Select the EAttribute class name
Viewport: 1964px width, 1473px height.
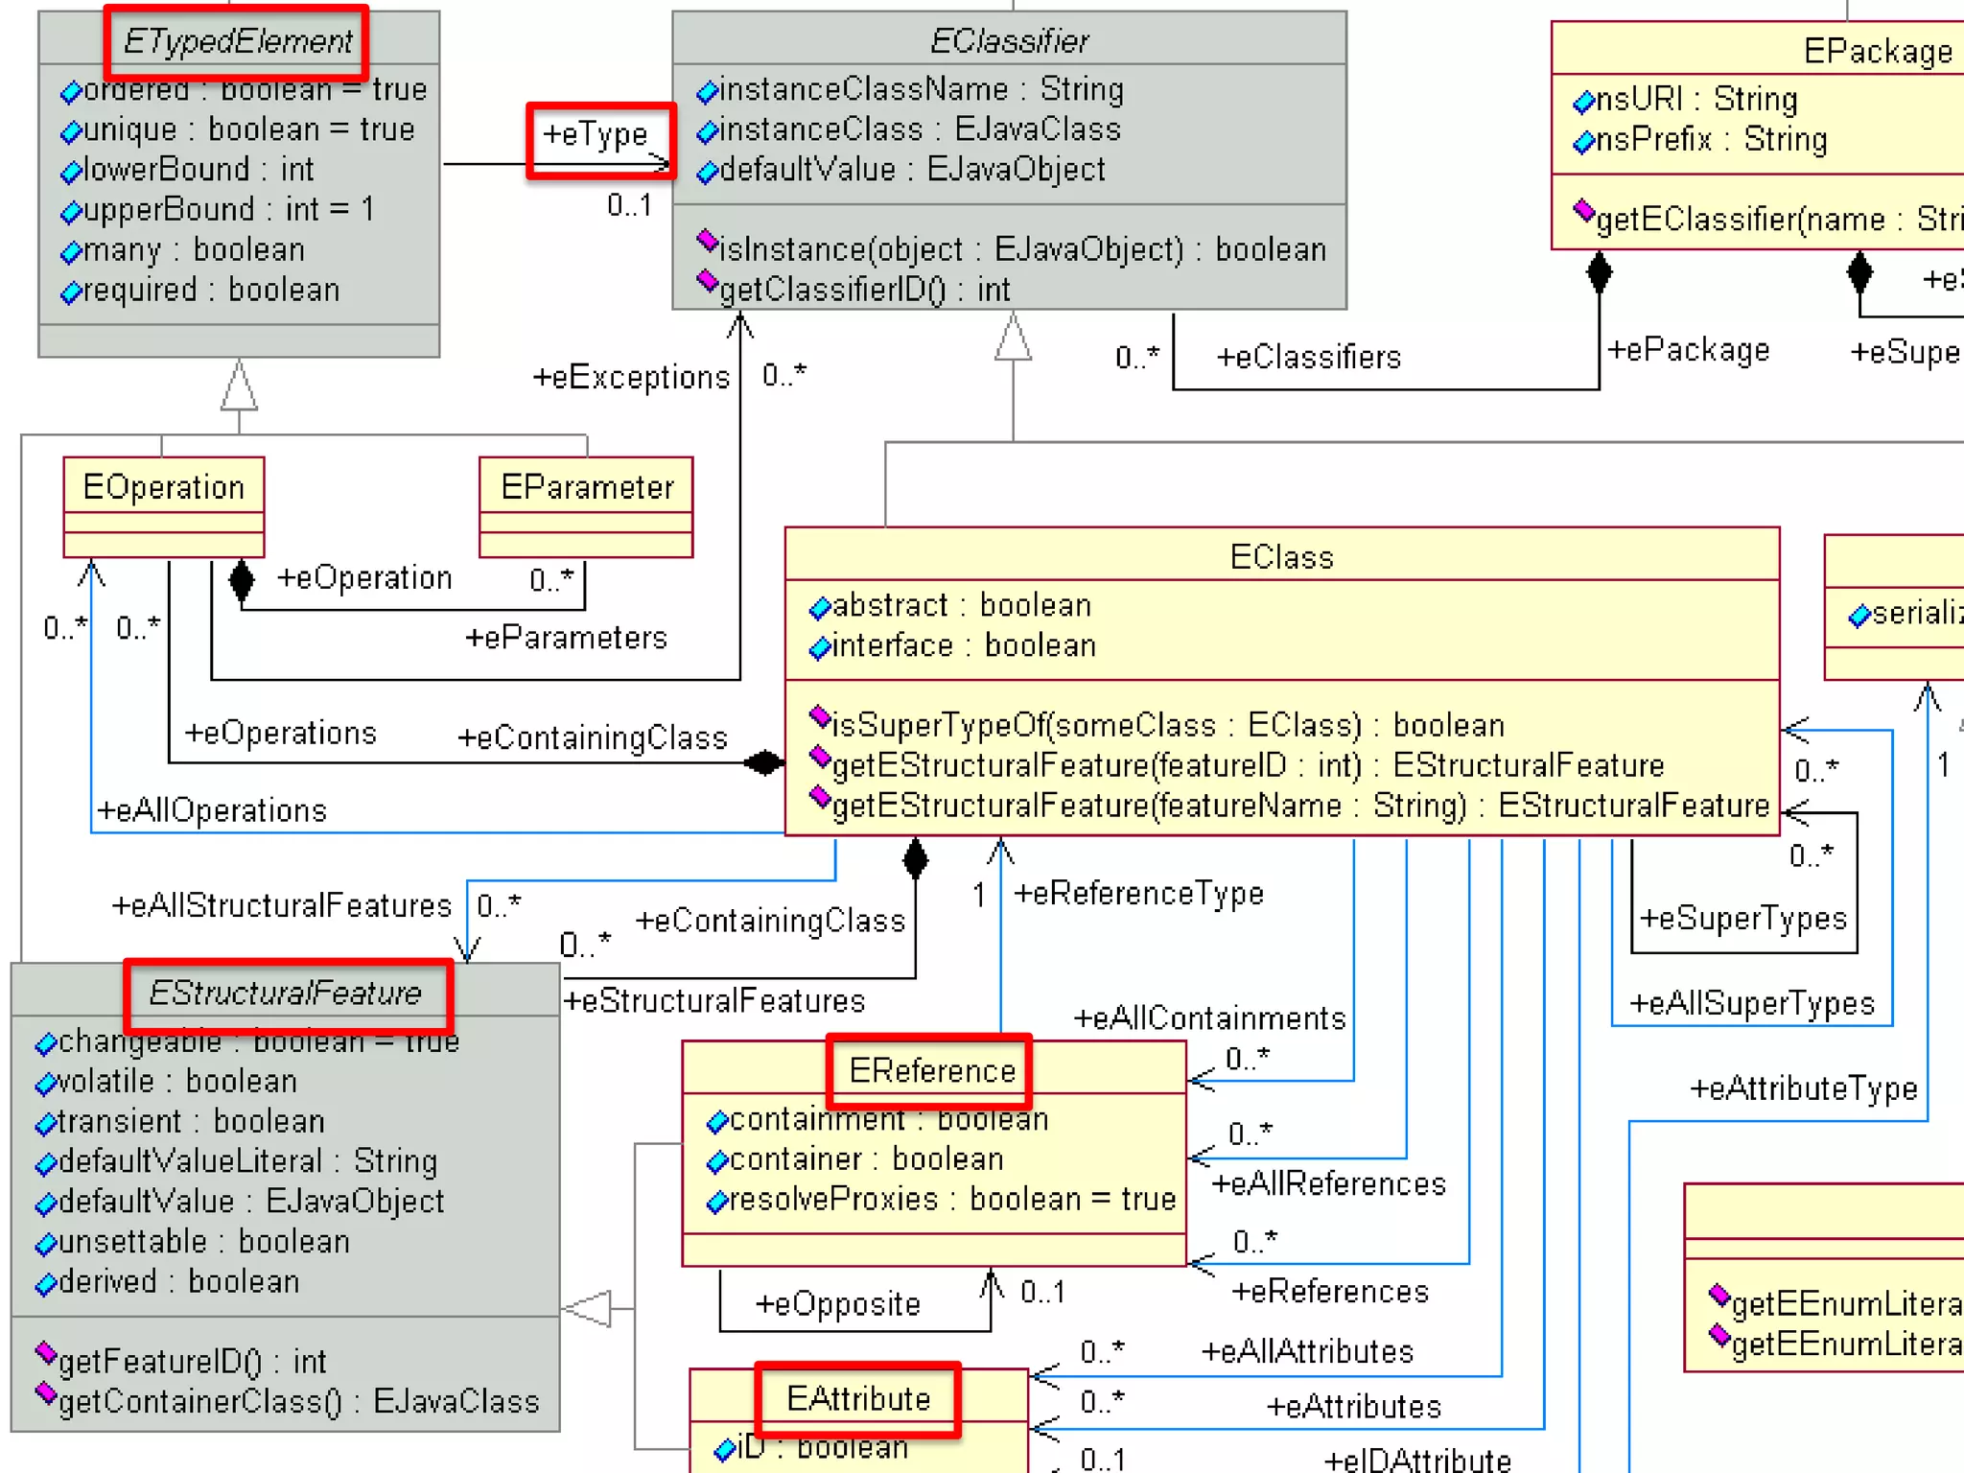coord(858,1398)
